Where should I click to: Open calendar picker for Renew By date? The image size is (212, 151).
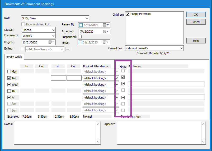pyautogui.click(x=106, y=25)
